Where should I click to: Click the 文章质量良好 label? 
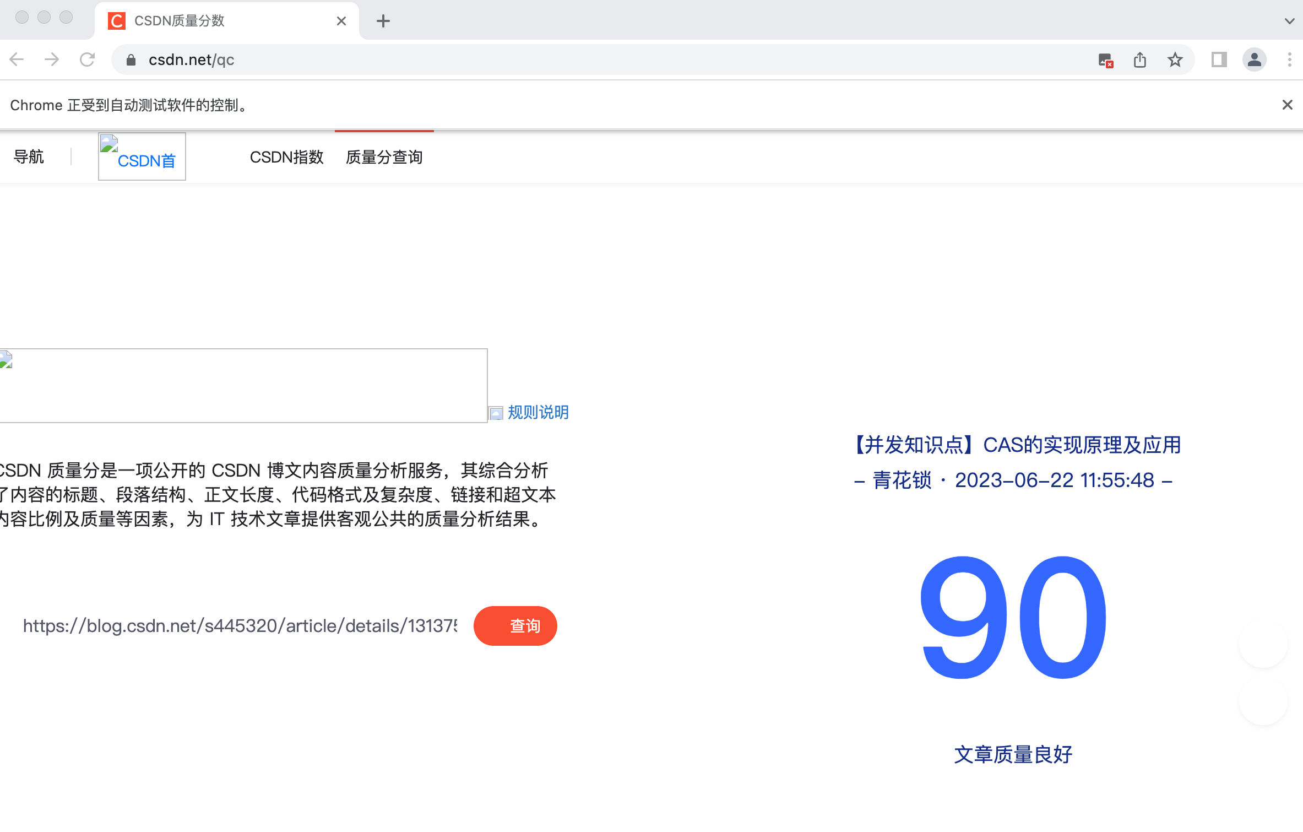(1013, 755)
